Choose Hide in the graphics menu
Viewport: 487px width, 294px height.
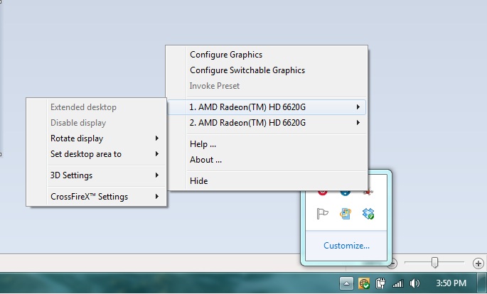[199, 181]
